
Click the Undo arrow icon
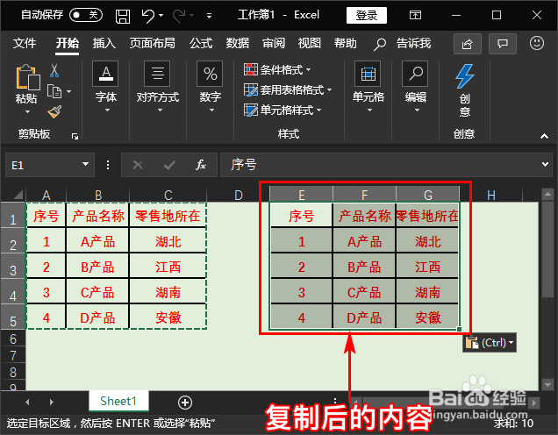tap(147, 16)
